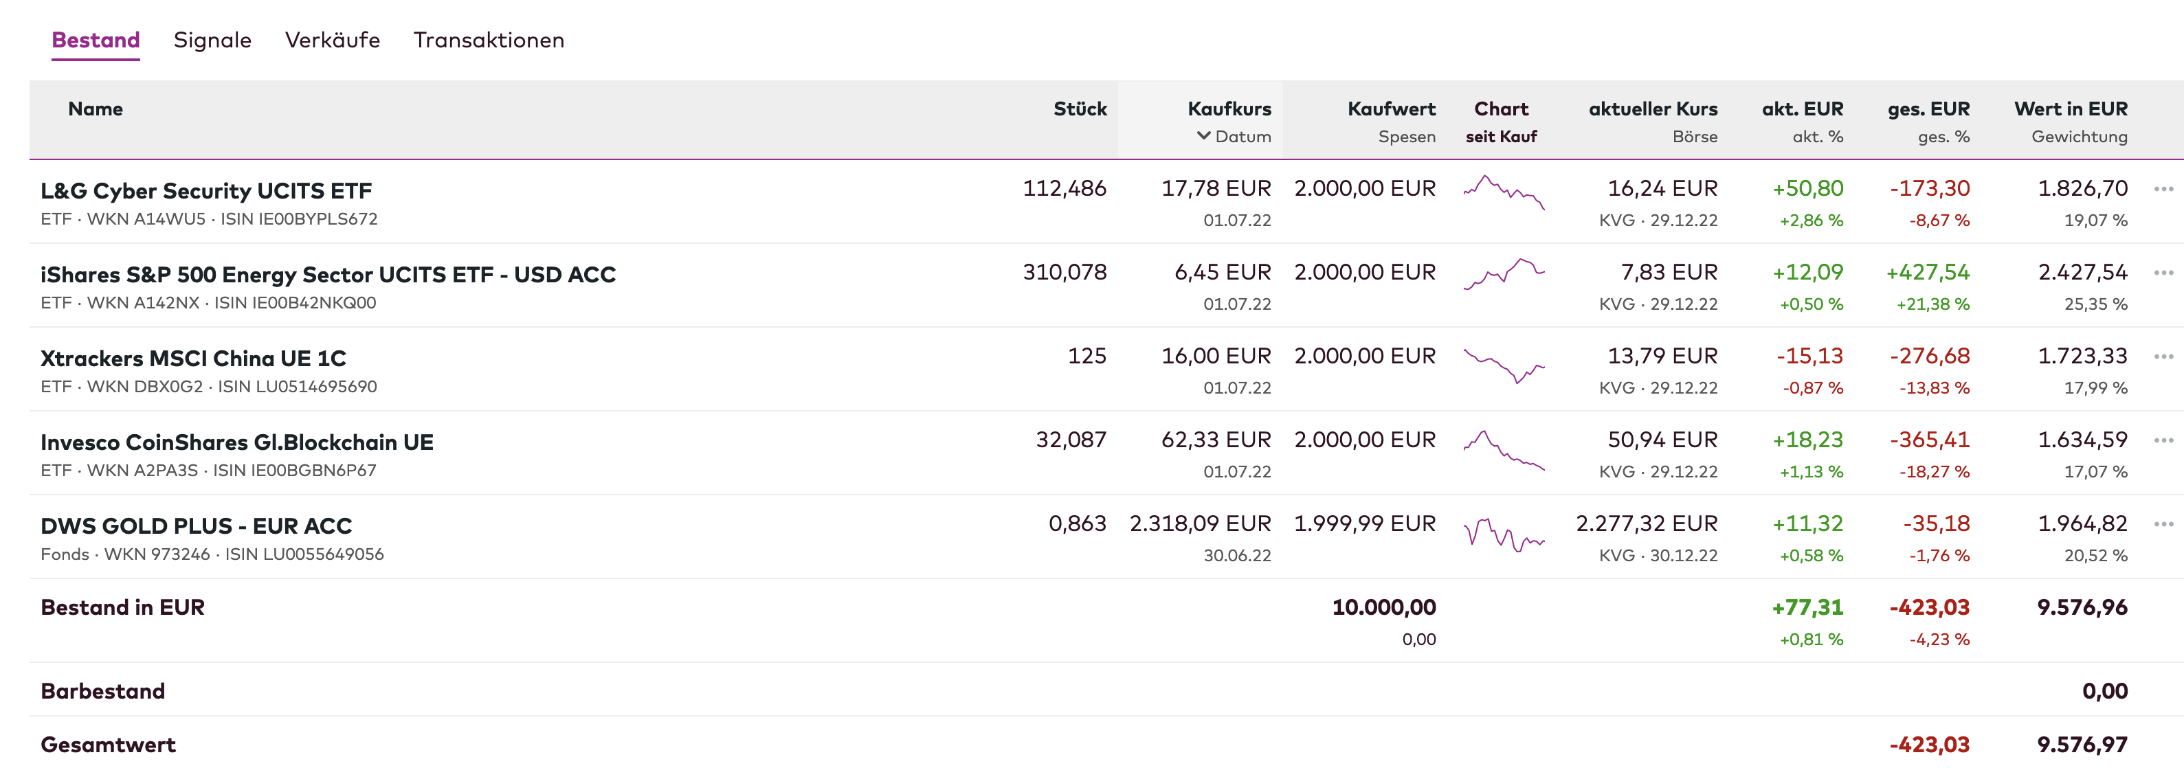Sort table by Kaufkurs column
Screen dimensions: 2184x768
click(1229, 109)
